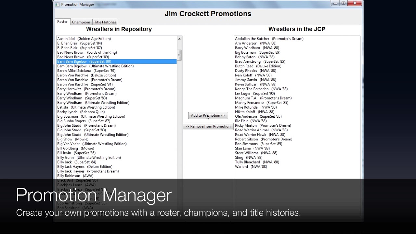Click the Add to Promotion button

[208, 115]
